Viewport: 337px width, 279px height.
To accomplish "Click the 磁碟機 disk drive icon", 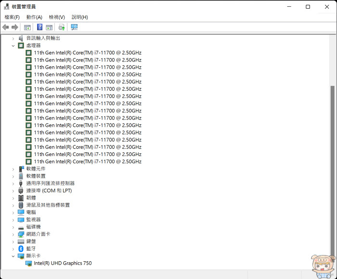I will coord(21,228).
